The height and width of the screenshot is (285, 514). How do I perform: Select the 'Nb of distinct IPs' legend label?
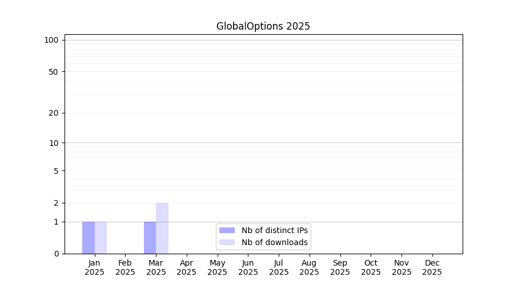[274, 230]
